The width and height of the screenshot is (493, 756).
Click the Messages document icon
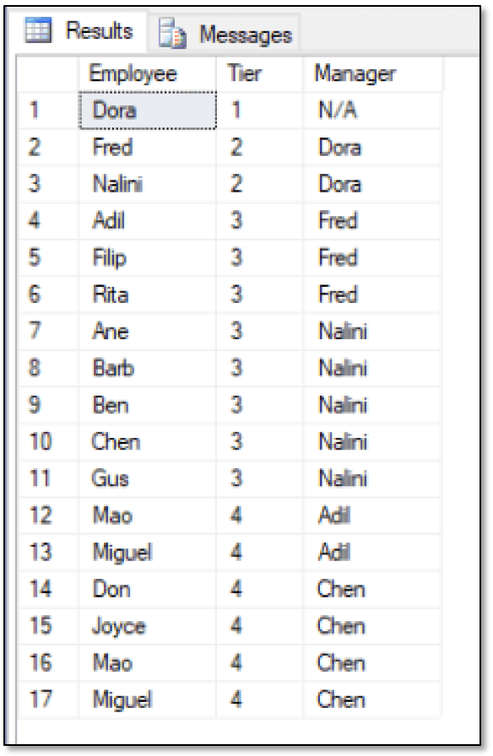coord(172,34)
